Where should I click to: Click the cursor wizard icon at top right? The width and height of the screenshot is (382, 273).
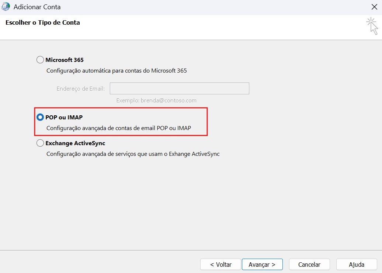[x=372, y=26]
